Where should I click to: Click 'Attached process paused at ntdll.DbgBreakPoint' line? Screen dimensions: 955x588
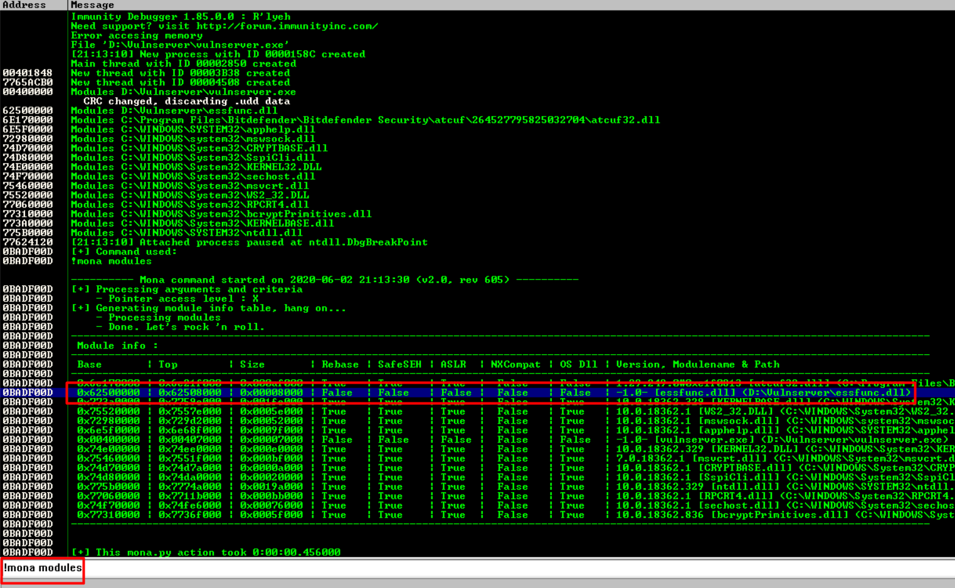(x=249, y=243)
